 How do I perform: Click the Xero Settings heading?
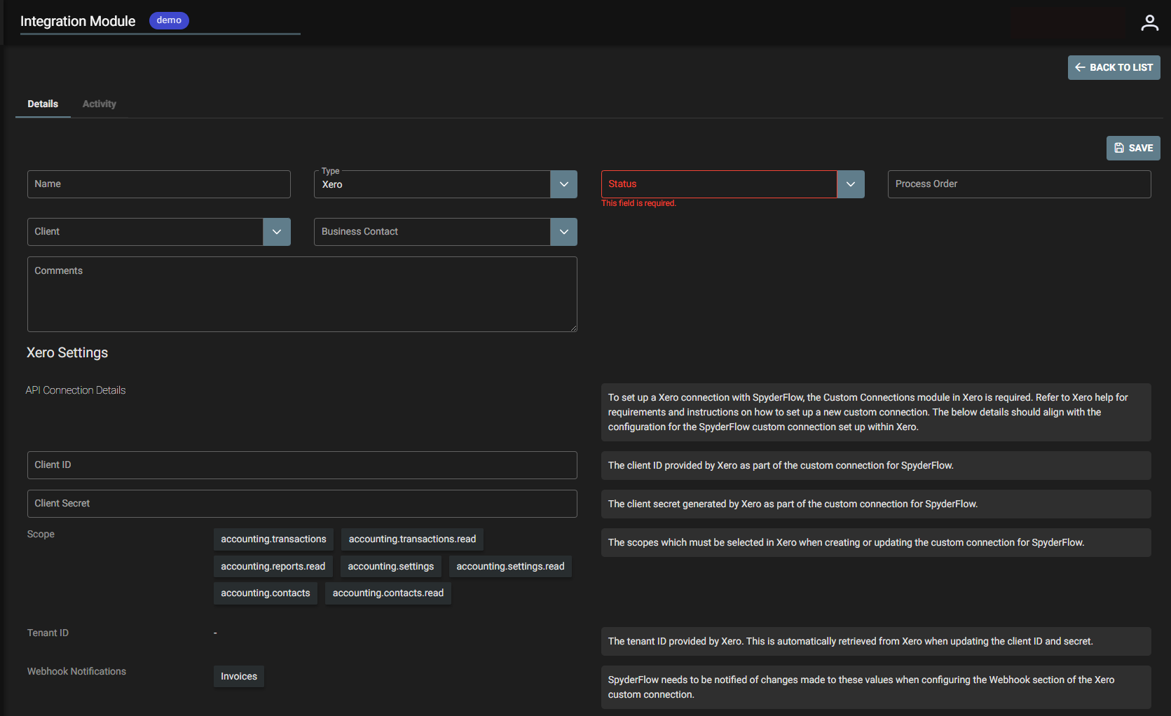[67, 353]
